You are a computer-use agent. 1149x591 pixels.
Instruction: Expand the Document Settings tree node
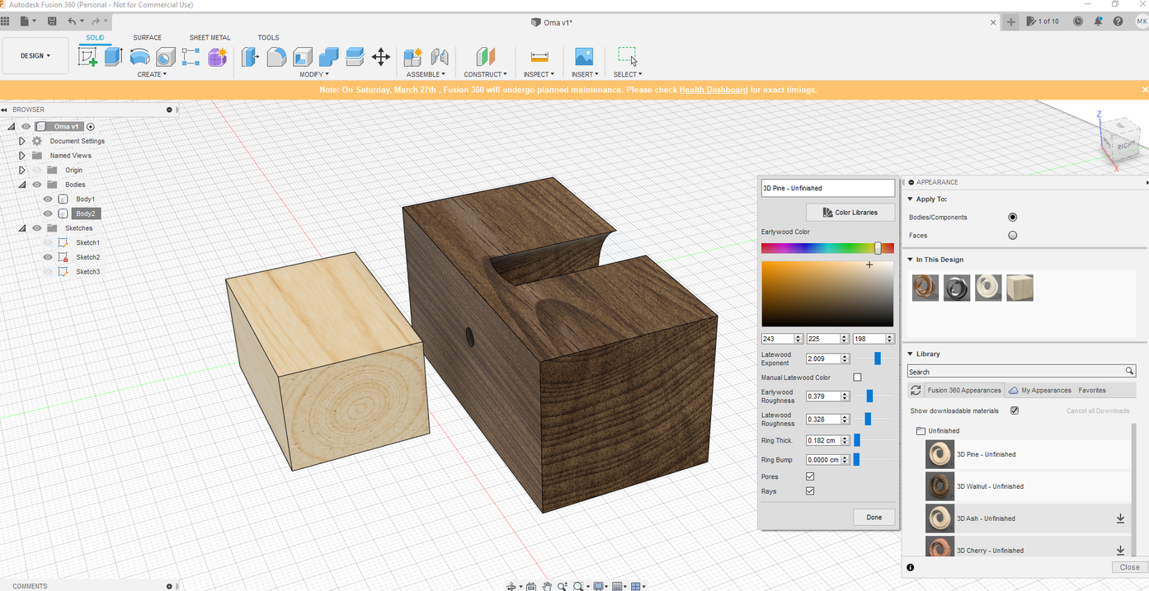tap(22, 141)
